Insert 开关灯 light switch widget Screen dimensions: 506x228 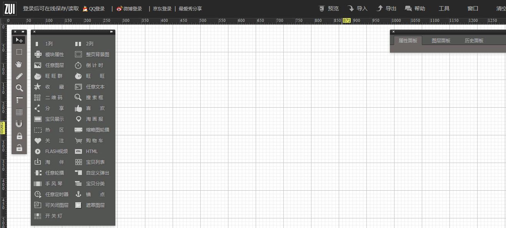[x=49, y=216]
